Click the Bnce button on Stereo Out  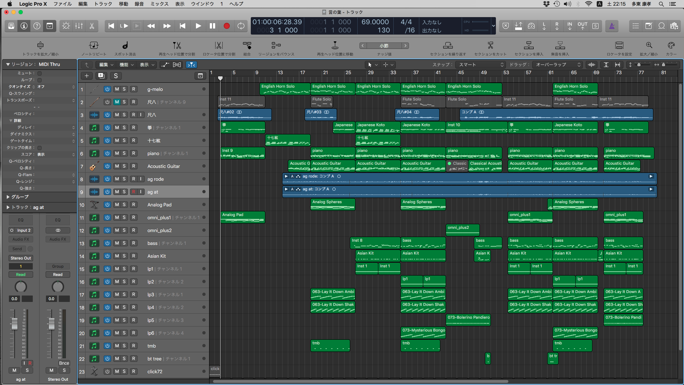(64, 363)
